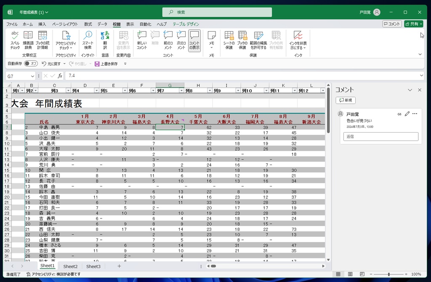
Task: Click accessibility status in status bar
Action: (x=53, y=274)
